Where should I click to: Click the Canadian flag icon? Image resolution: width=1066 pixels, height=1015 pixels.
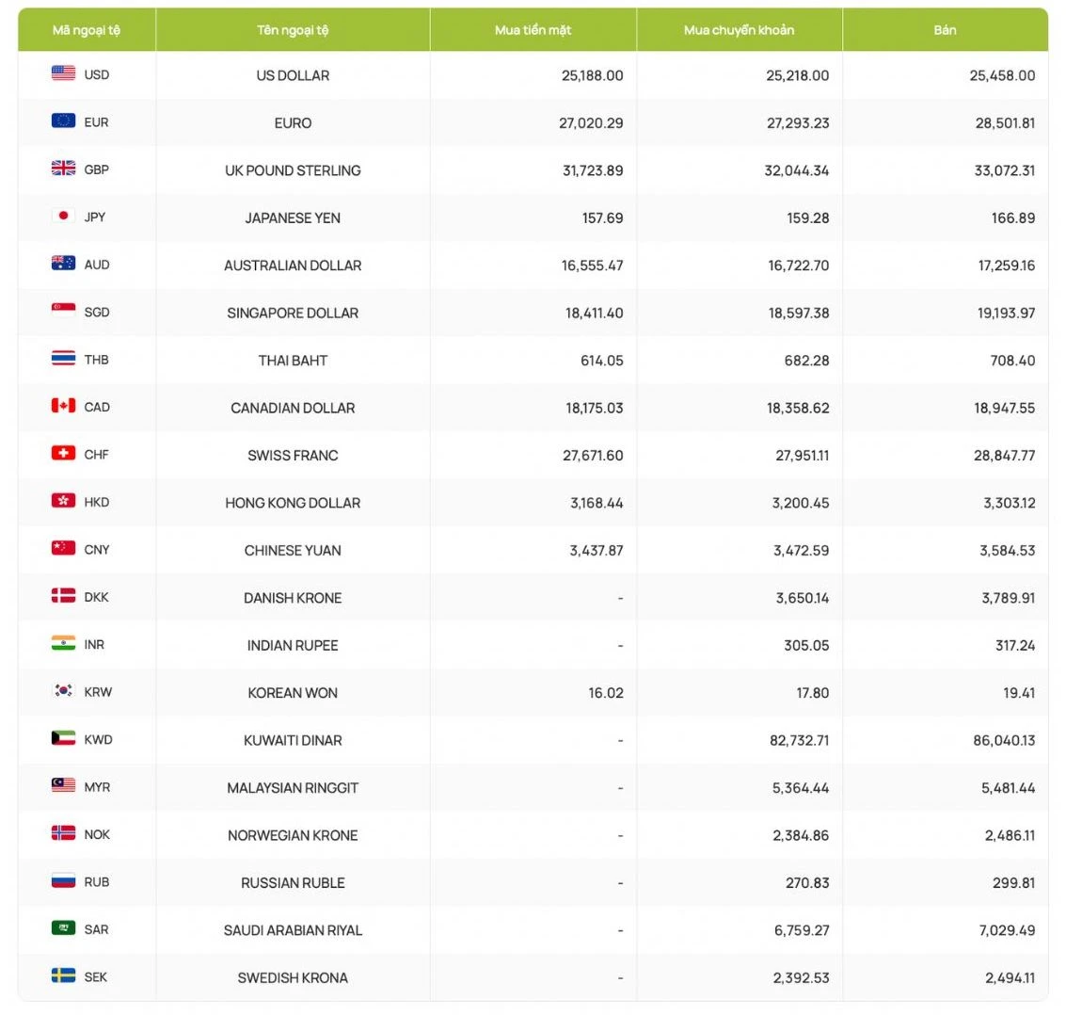(x=63, y=406)
